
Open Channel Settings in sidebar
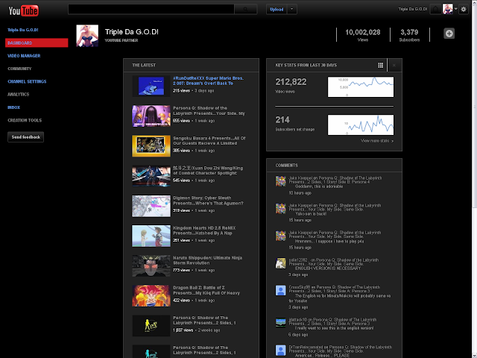pos(27,81)
